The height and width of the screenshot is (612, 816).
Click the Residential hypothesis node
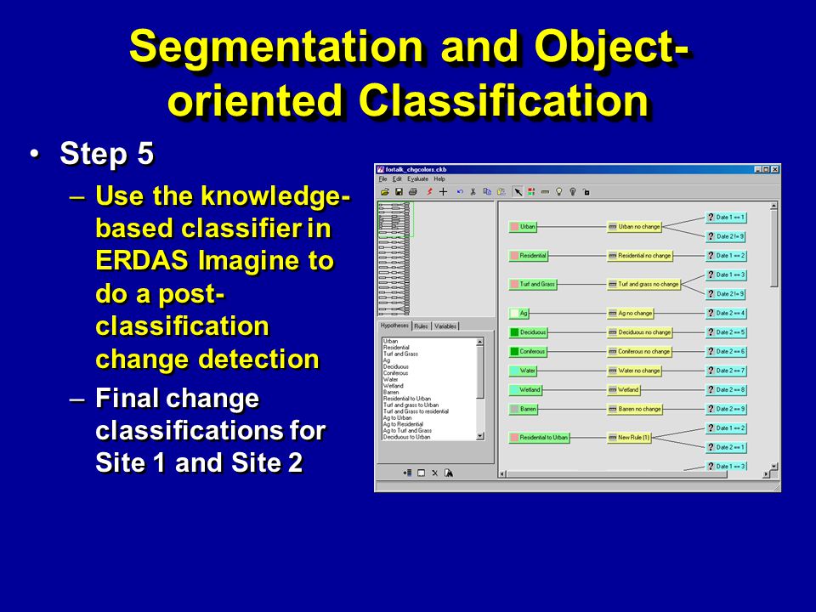(528, 256)
